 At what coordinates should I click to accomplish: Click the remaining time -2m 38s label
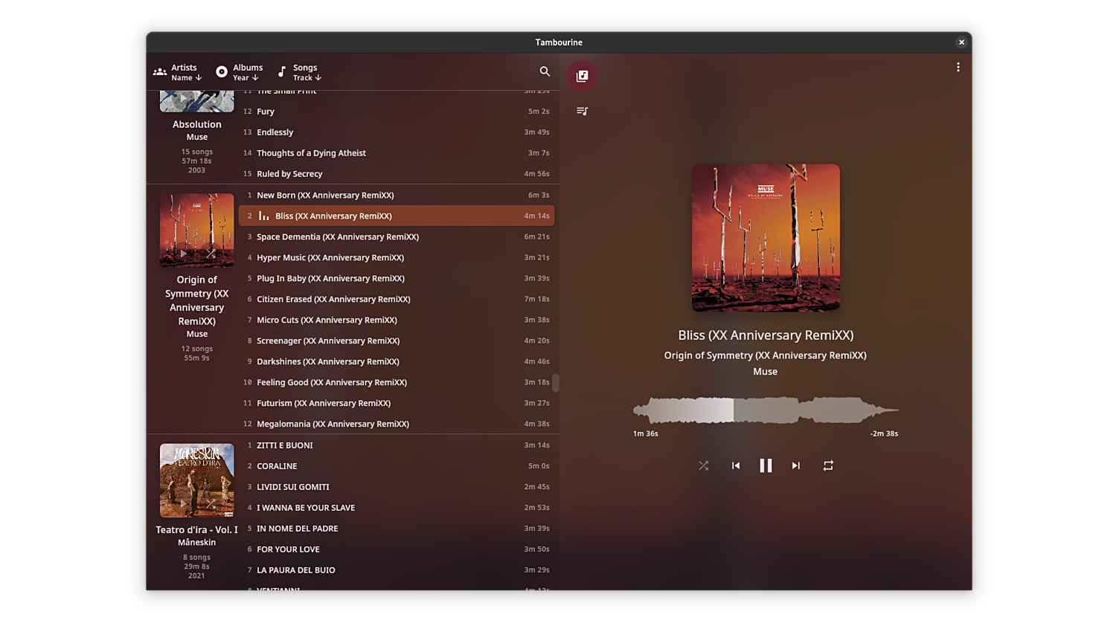[x=884, y=433]
